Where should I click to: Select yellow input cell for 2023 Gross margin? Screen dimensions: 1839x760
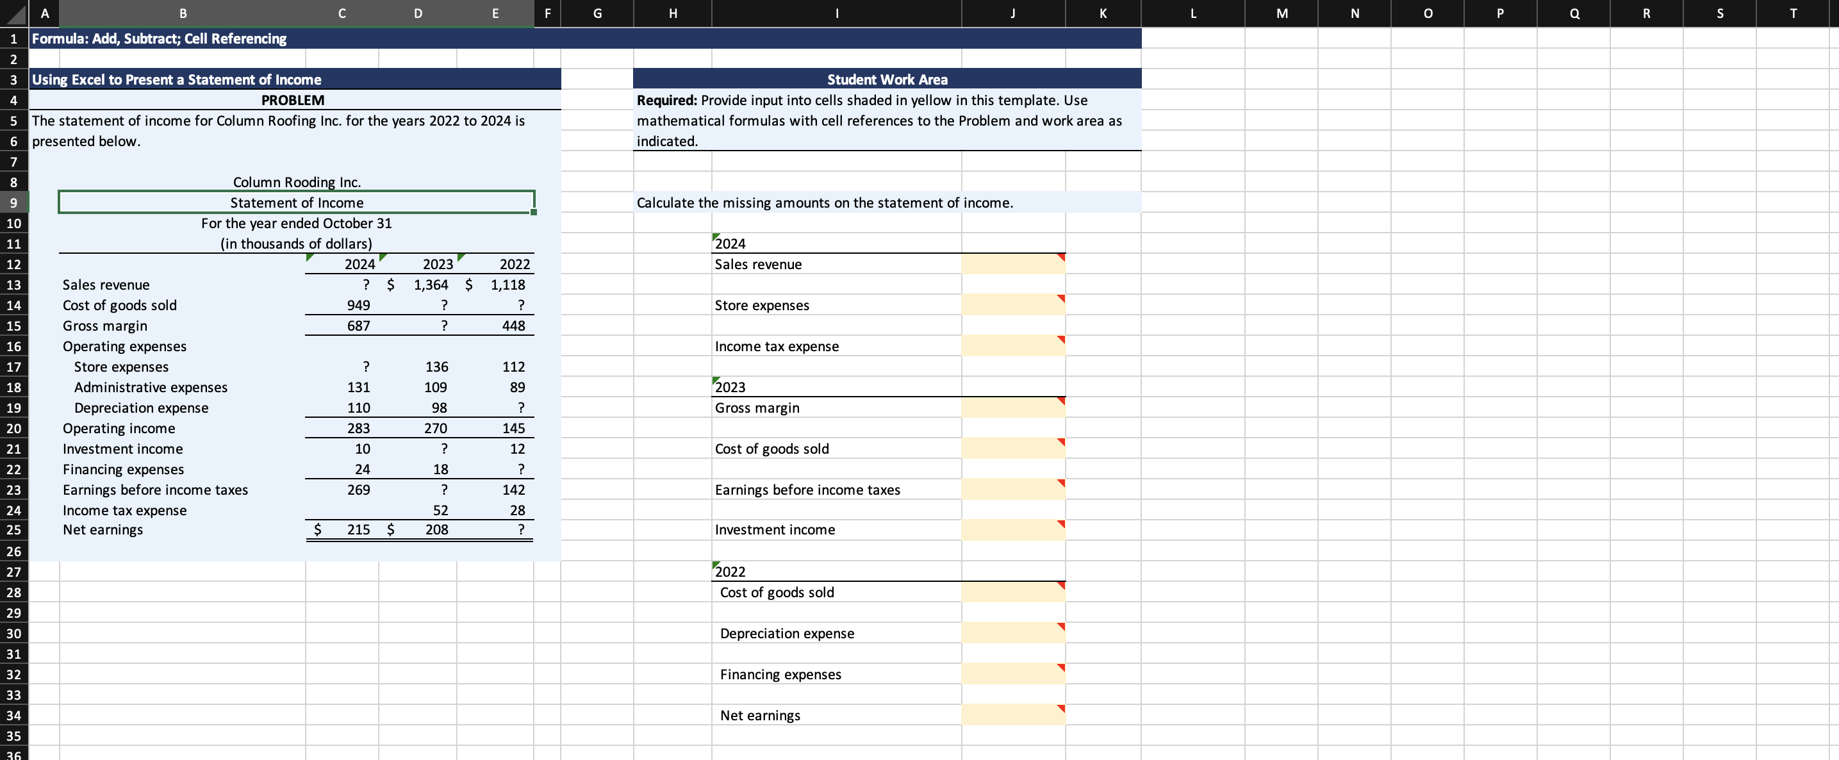click(1012, 408)
